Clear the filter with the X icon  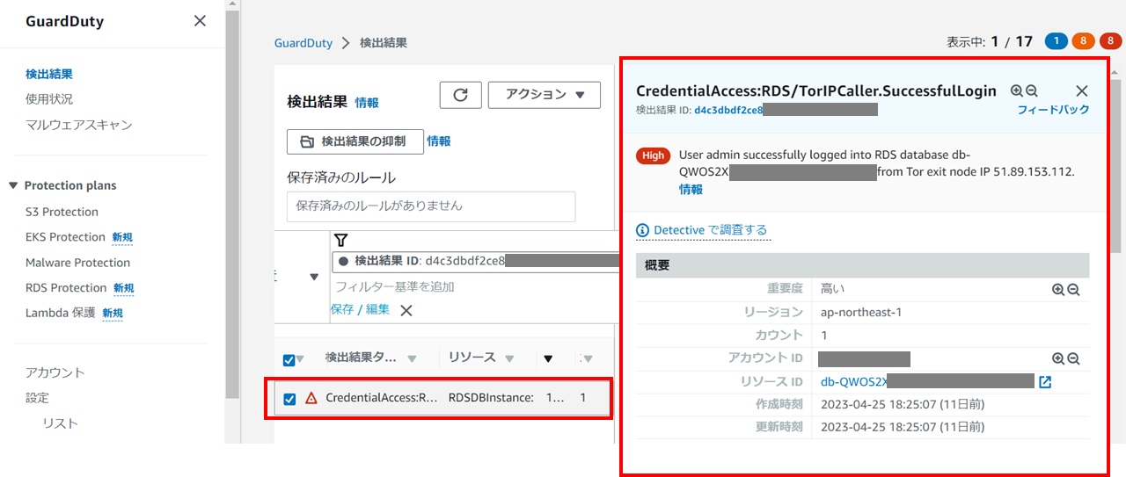(406, 310)
